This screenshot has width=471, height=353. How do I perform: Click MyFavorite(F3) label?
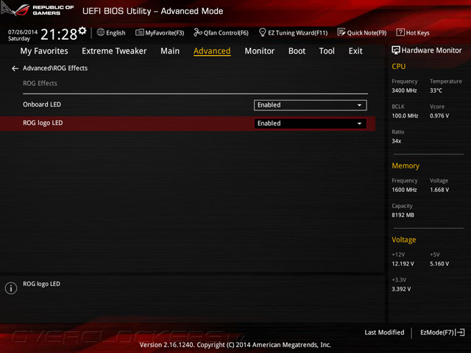165,33
